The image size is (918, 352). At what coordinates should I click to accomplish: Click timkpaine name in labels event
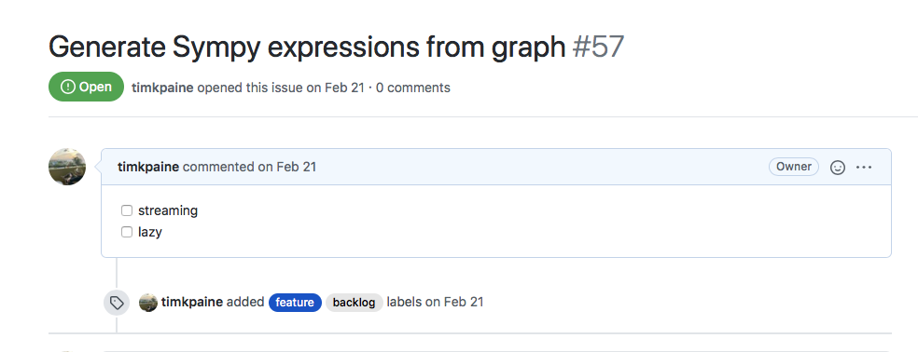click(192, 303)
